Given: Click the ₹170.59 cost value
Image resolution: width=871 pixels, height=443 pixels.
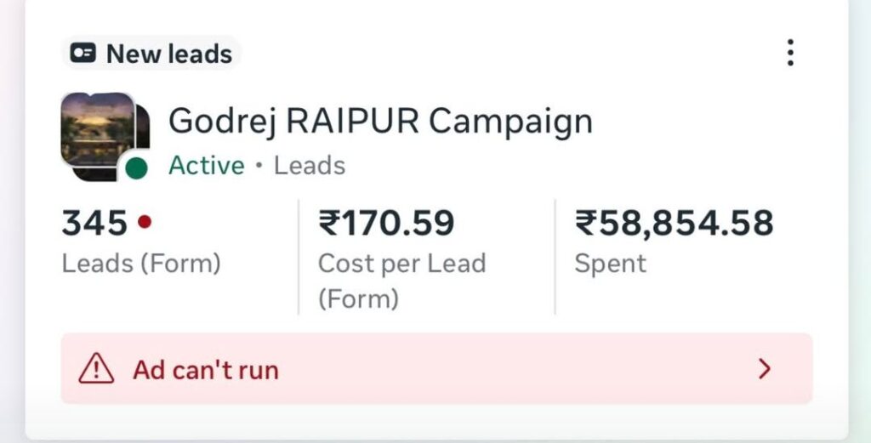Looking at the screenshot, I should (x=386, y=224).
